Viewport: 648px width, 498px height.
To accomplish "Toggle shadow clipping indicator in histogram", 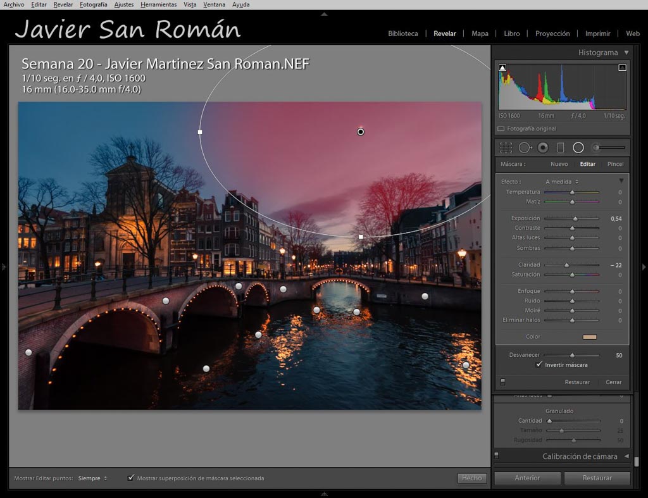I will pyautogui.click(x=502, y=67).
